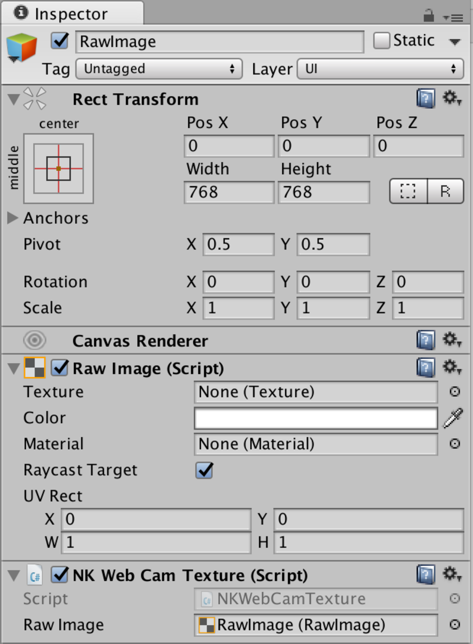This screenshot has width=473, height=644.
Task: Click the Raw edit mode R button
Action: (445, 191)
